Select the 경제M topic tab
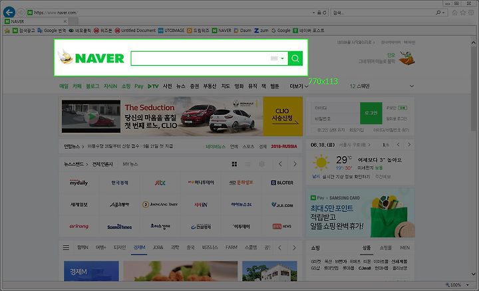 (139, 247)
